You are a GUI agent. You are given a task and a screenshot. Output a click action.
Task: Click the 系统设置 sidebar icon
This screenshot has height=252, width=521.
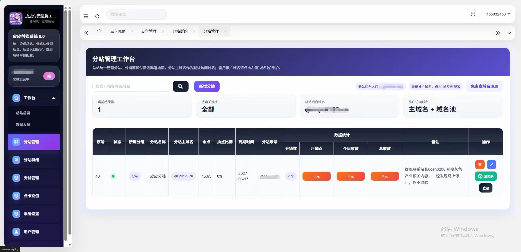tap(16, 214)
